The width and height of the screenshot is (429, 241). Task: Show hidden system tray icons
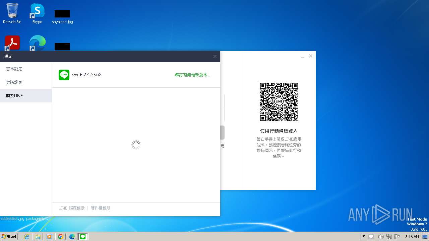pos(364,236)
